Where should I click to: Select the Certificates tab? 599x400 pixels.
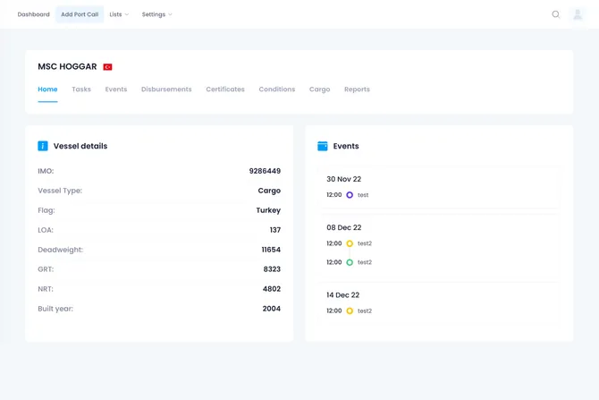point(225,89)
